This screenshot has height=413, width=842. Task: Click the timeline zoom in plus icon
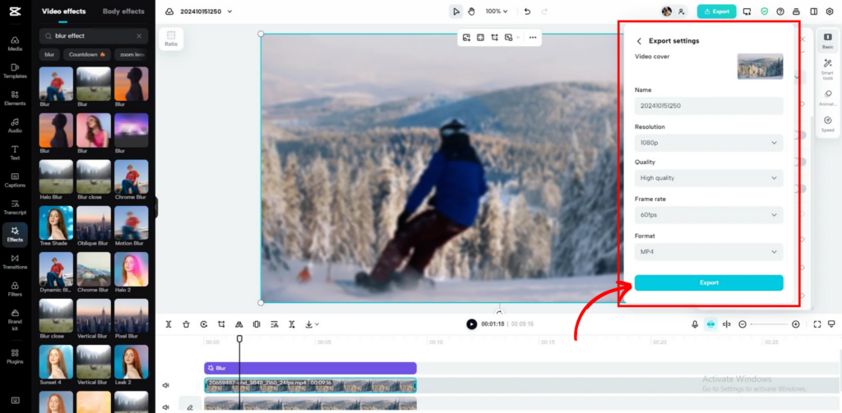(796, 324)
